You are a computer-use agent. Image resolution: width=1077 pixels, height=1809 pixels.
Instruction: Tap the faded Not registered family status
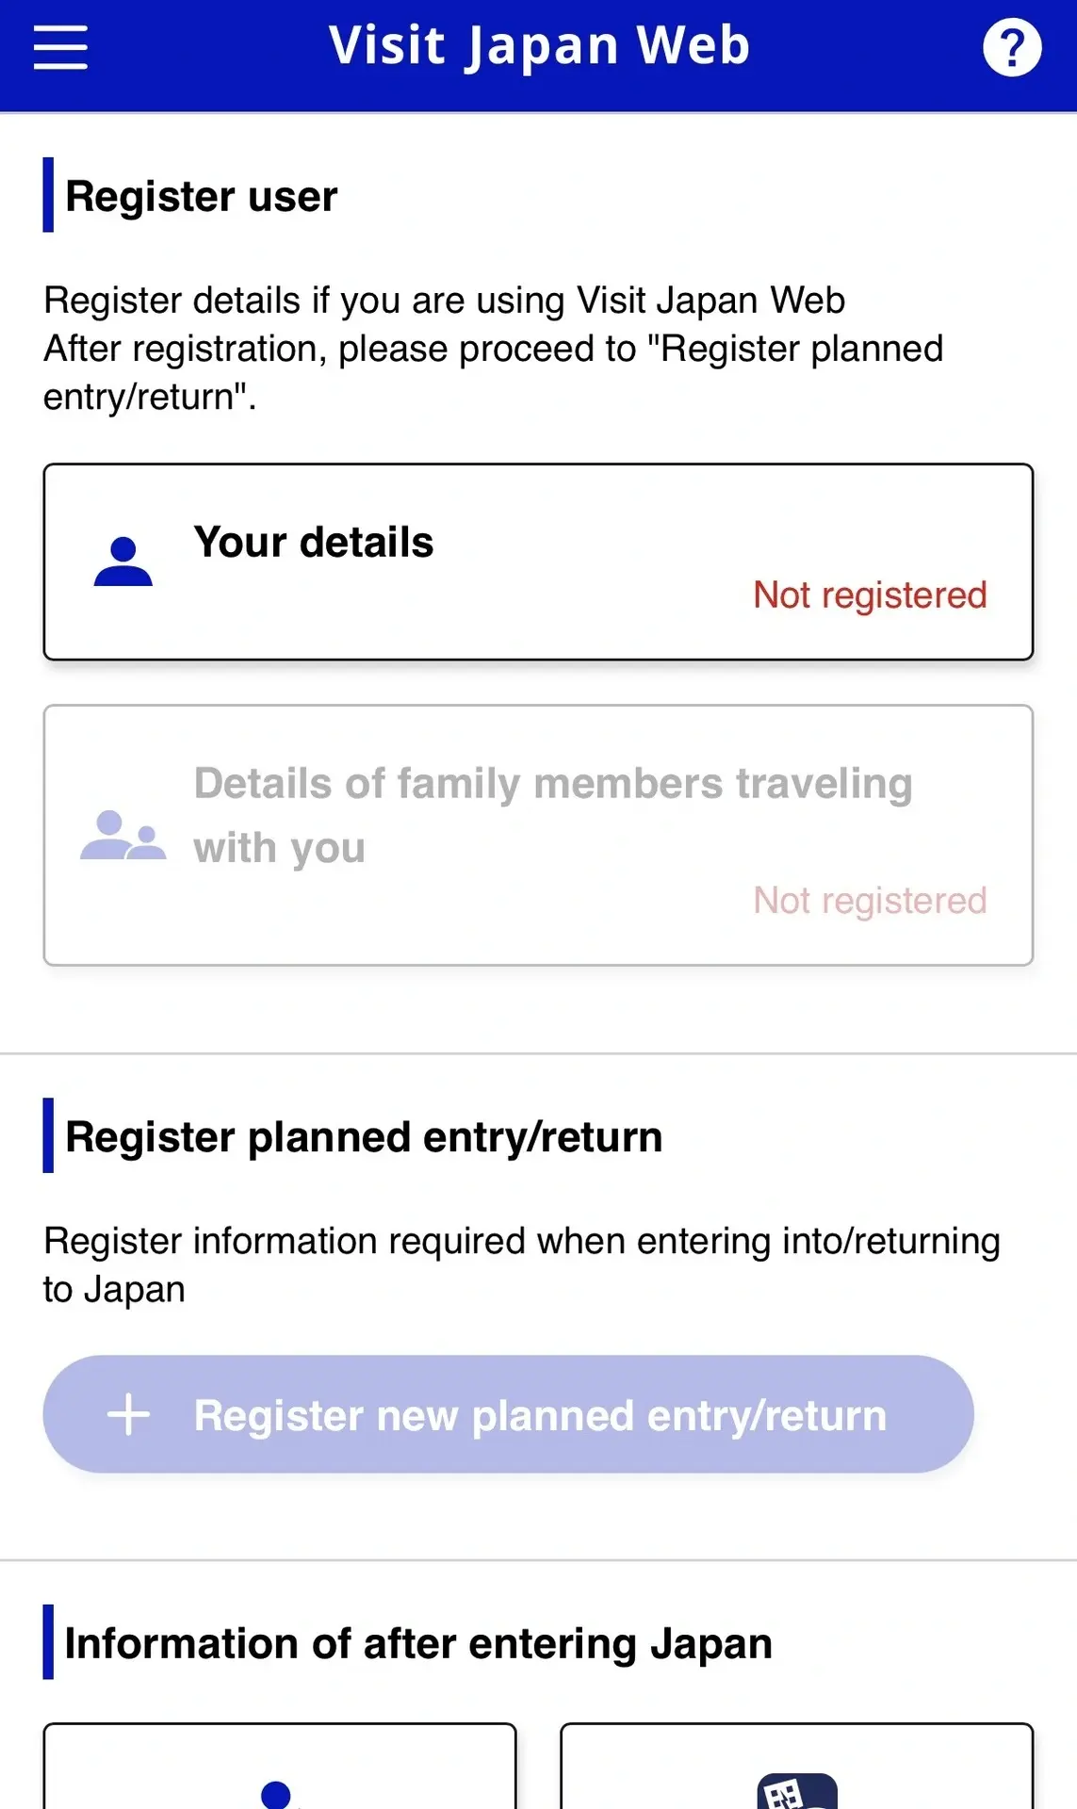point(870,901)
